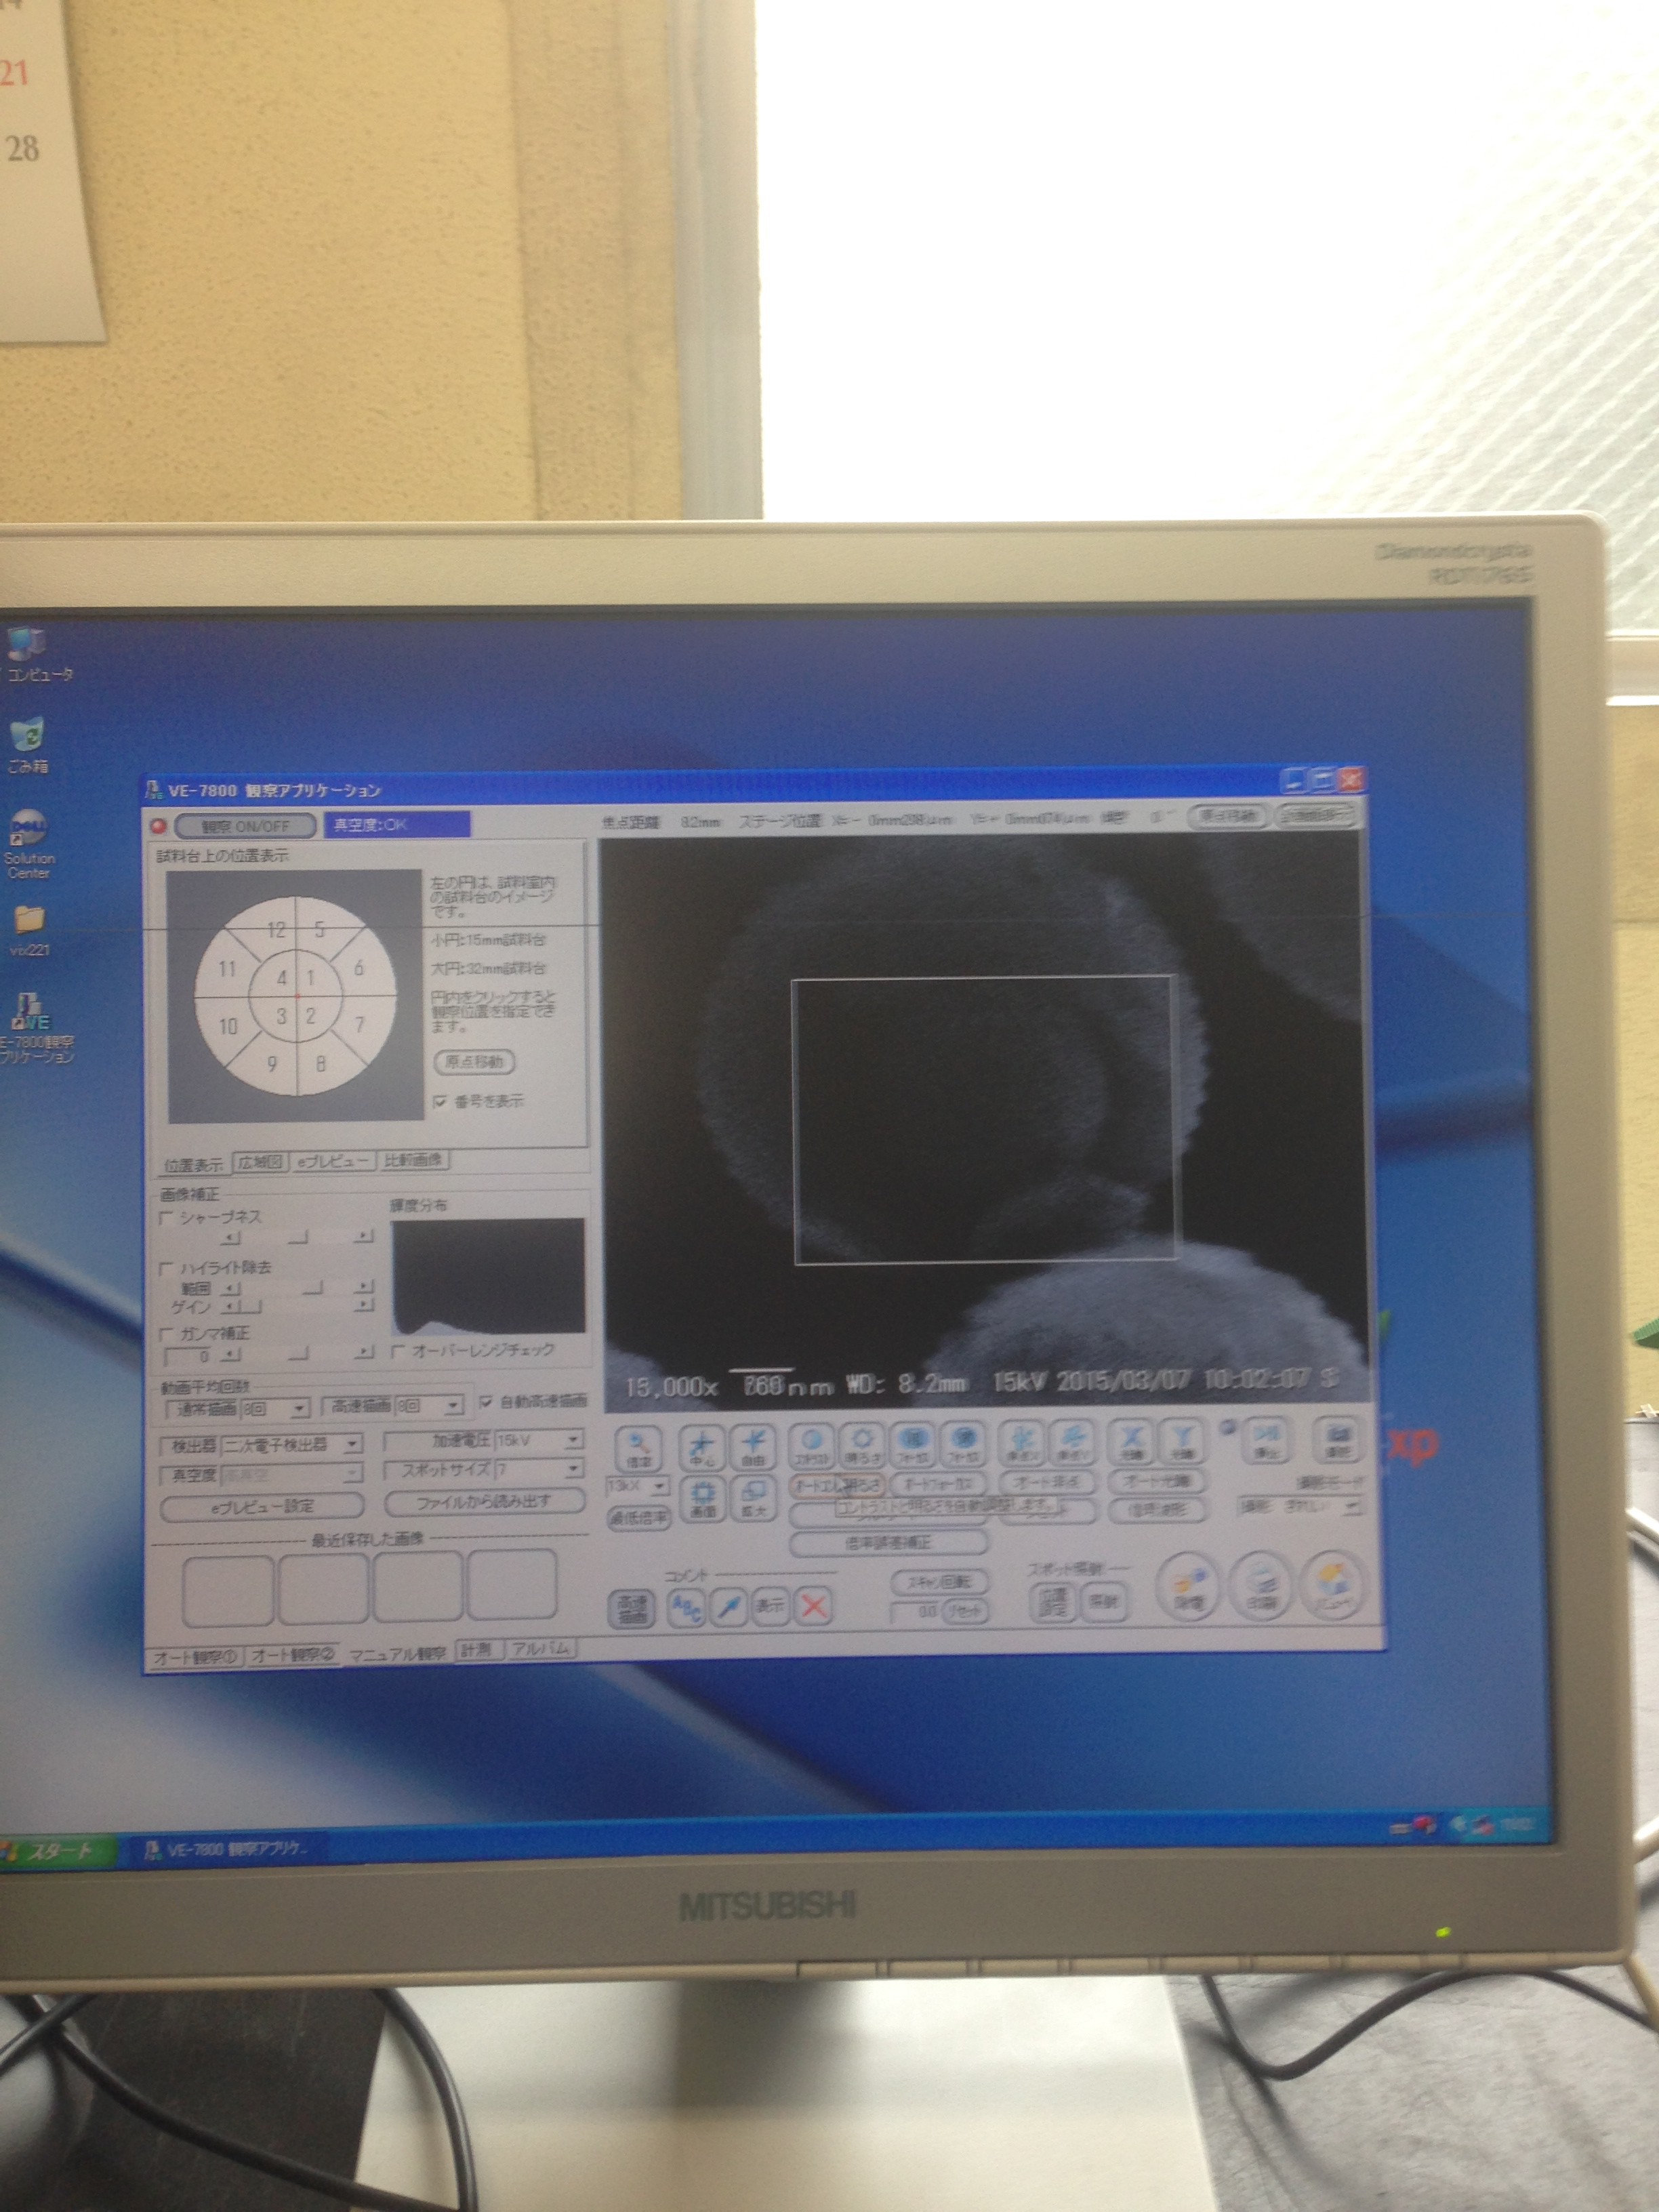Open the 画面 screen tool icon
This screenshot has height=2212, width=1659.
(702, 1500)
